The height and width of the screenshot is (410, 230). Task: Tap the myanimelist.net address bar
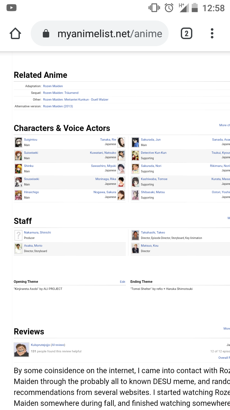[x=100, y=34]
